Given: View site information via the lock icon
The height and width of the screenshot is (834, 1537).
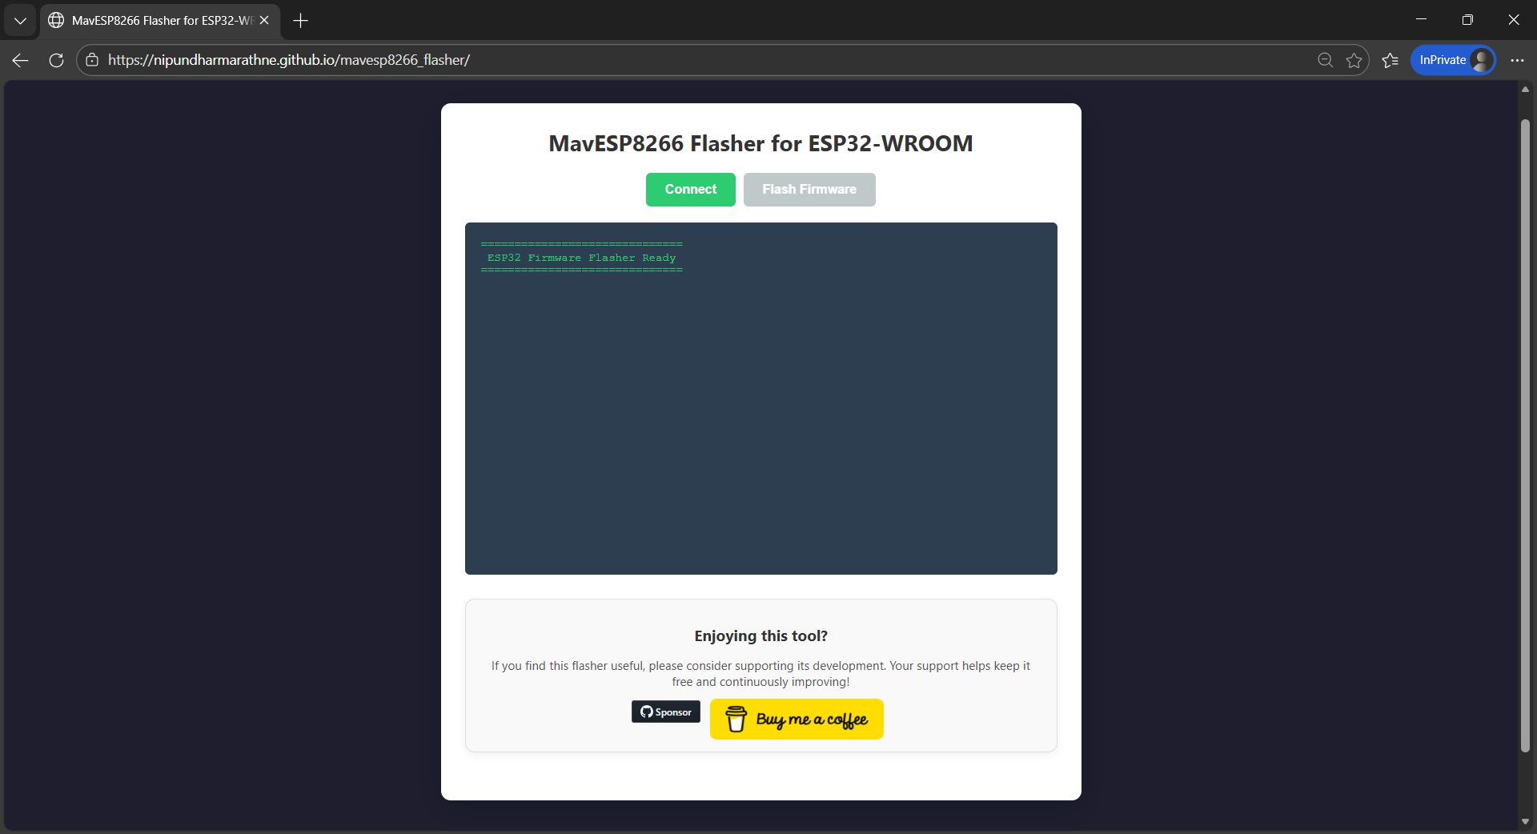Looking at the screenshot, I should point(92,60).
